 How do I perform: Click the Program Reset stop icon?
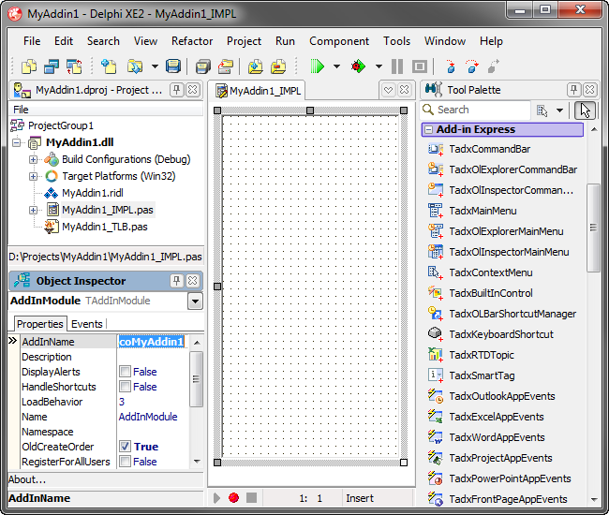pyautogui.click(x=420, y=66)
